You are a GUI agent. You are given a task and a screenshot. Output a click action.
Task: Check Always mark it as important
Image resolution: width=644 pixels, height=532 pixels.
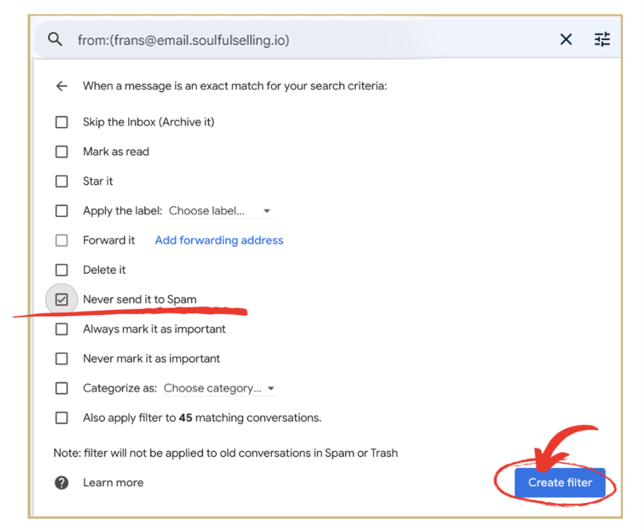click(62, 329)
